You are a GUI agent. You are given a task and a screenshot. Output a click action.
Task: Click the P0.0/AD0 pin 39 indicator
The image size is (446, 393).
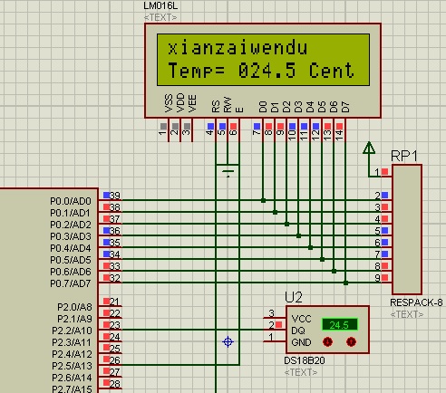click(x=107, y=196)
